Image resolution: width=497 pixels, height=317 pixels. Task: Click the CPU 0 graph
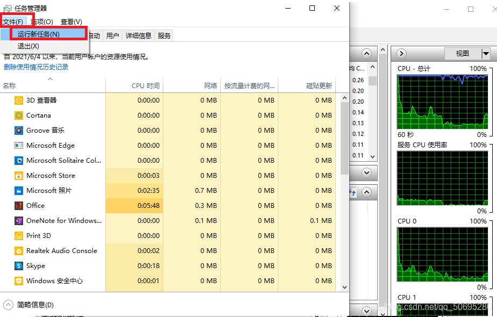(443, 255)
